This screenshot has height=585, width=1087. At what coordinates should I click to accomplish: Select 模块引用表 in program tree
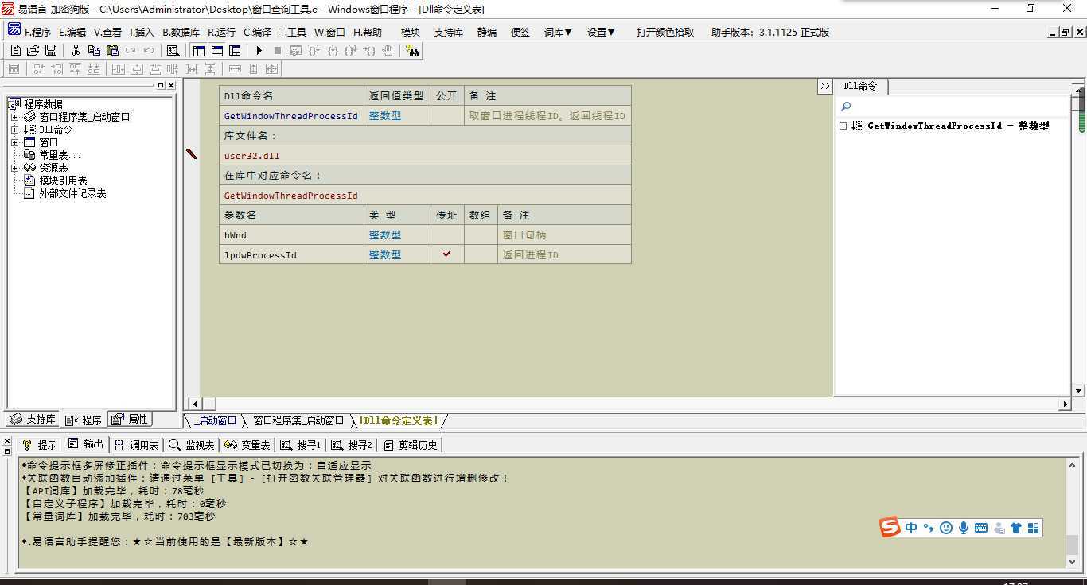63,180
